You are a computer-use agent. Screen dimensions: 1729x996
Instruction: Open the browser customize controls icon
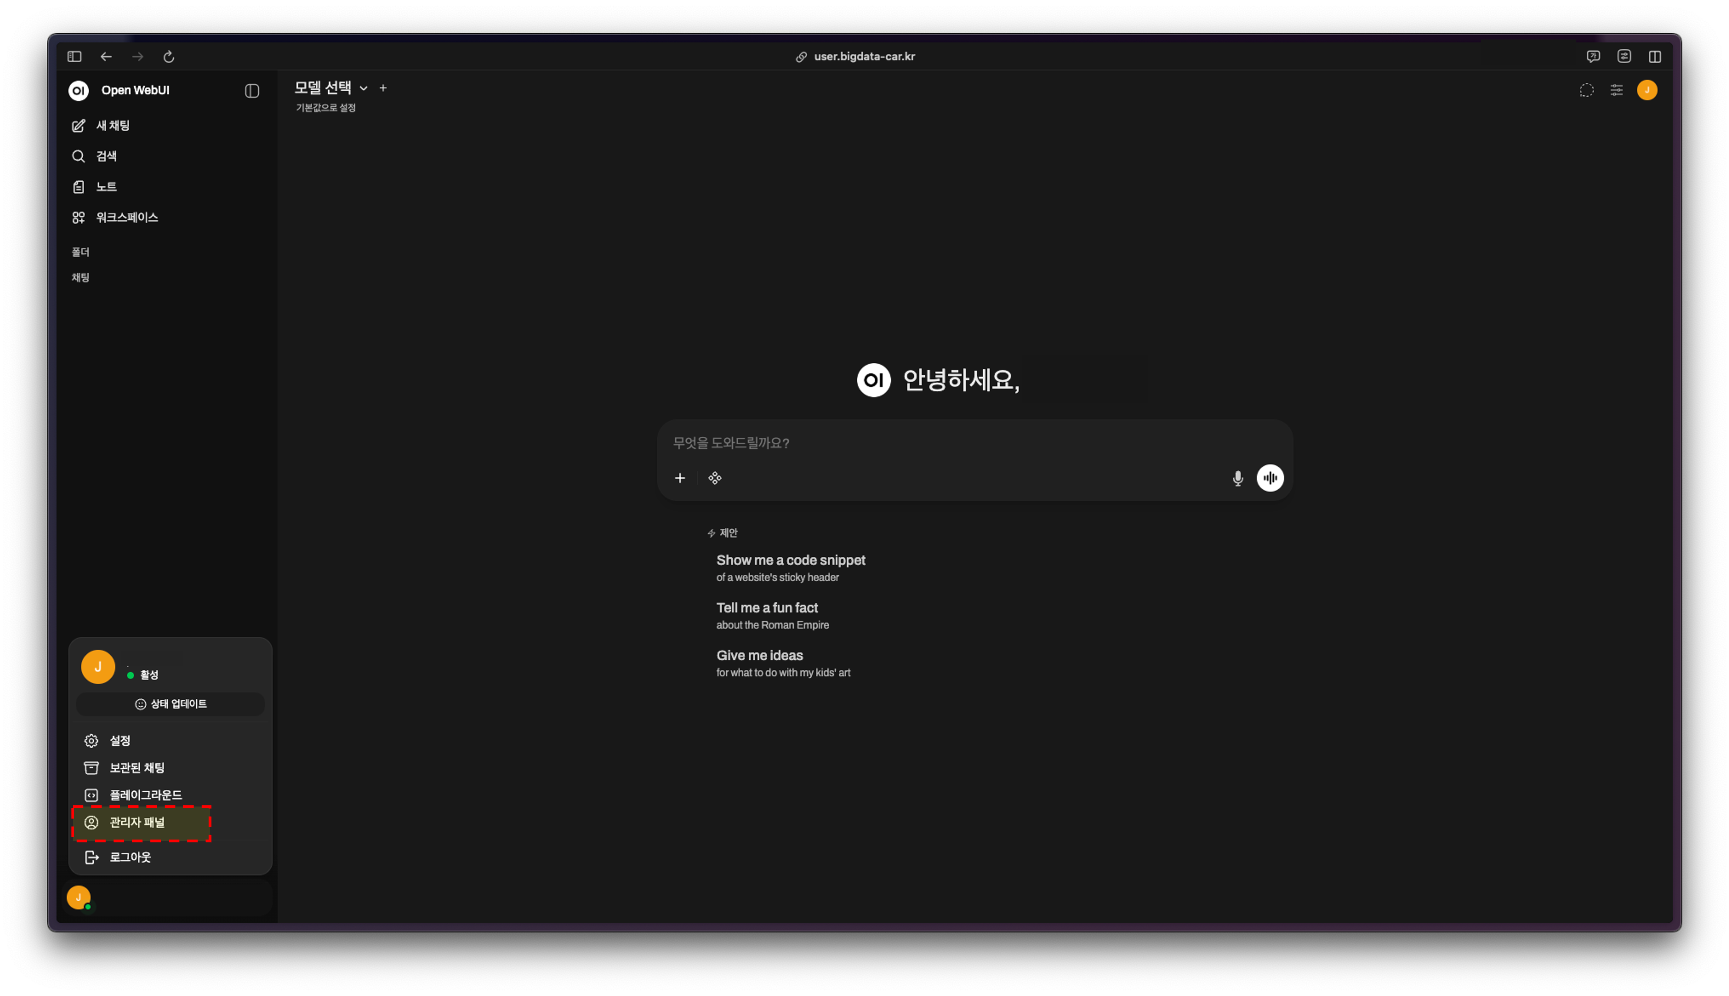(1624, 57)
